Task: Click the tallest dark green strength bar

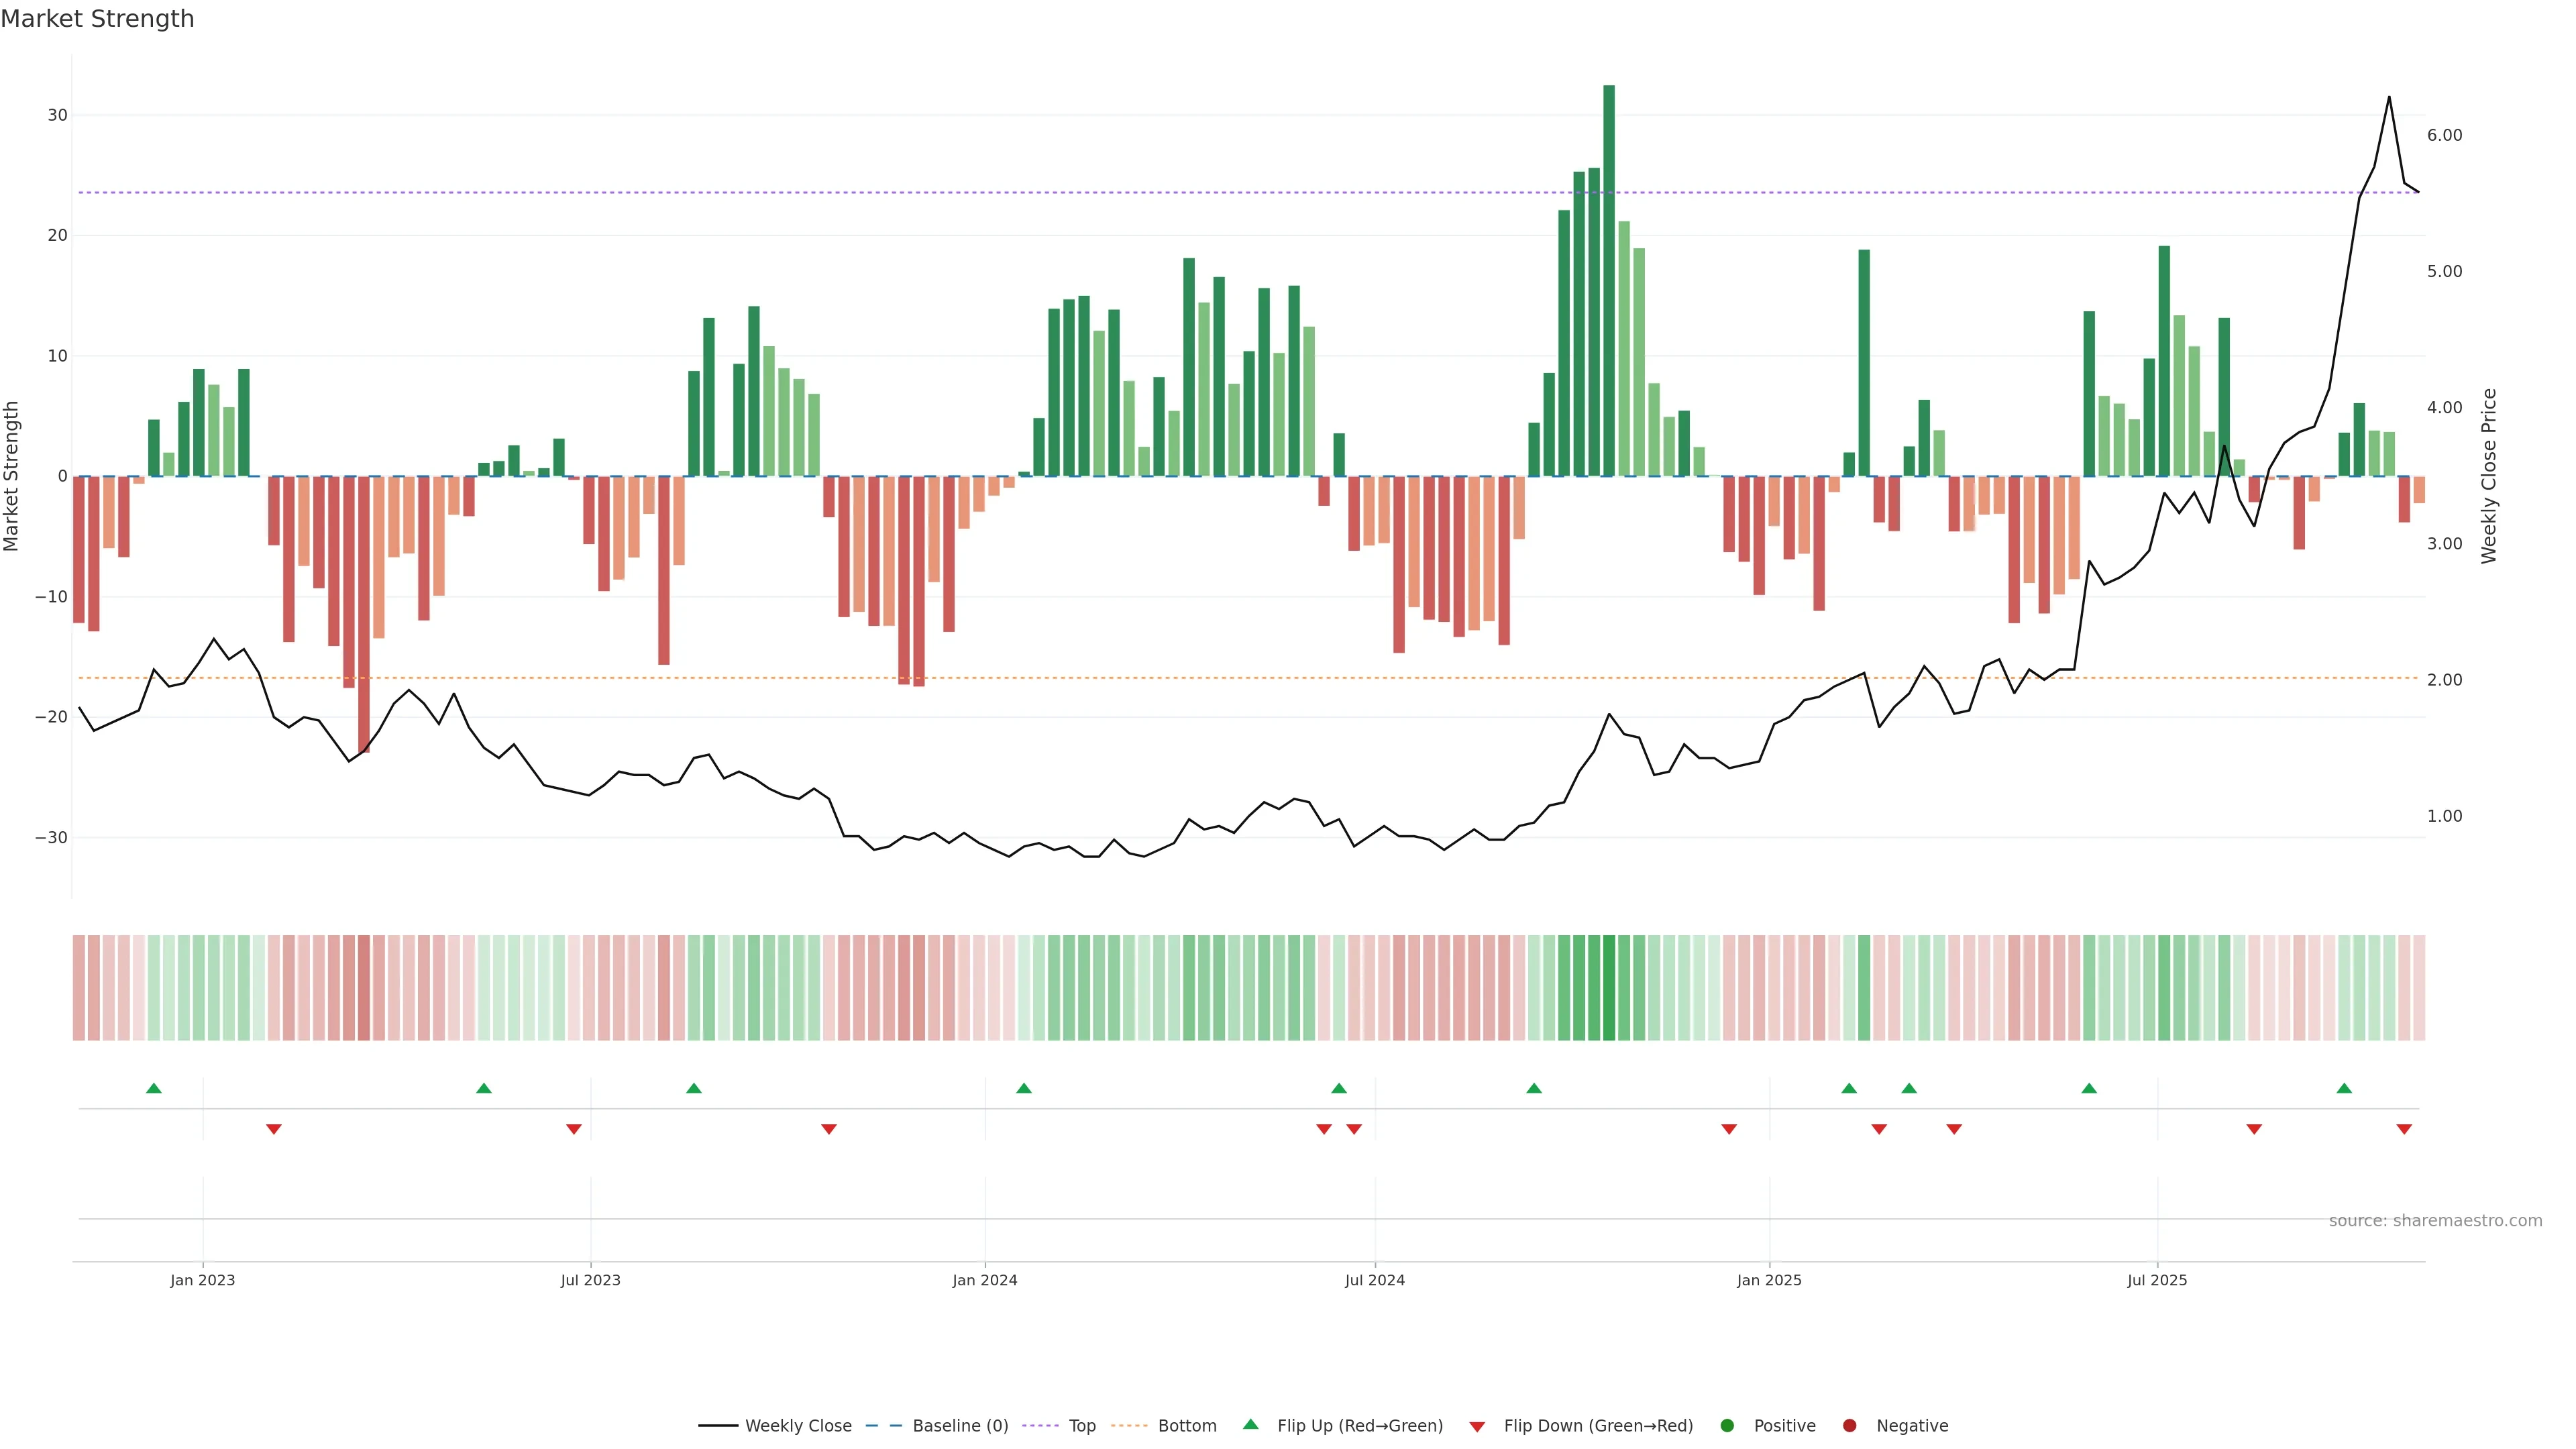Action: click(x=1609, y=280)
